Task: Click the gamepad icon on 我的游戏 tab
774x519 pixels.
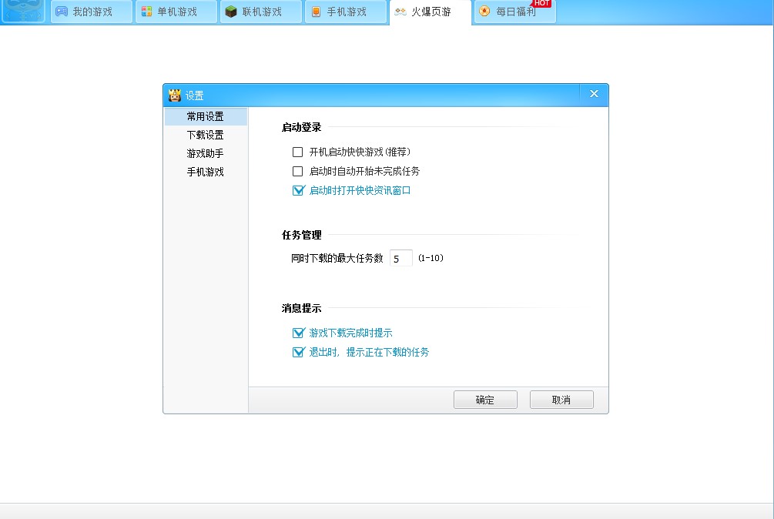Action: coord(62,12)
